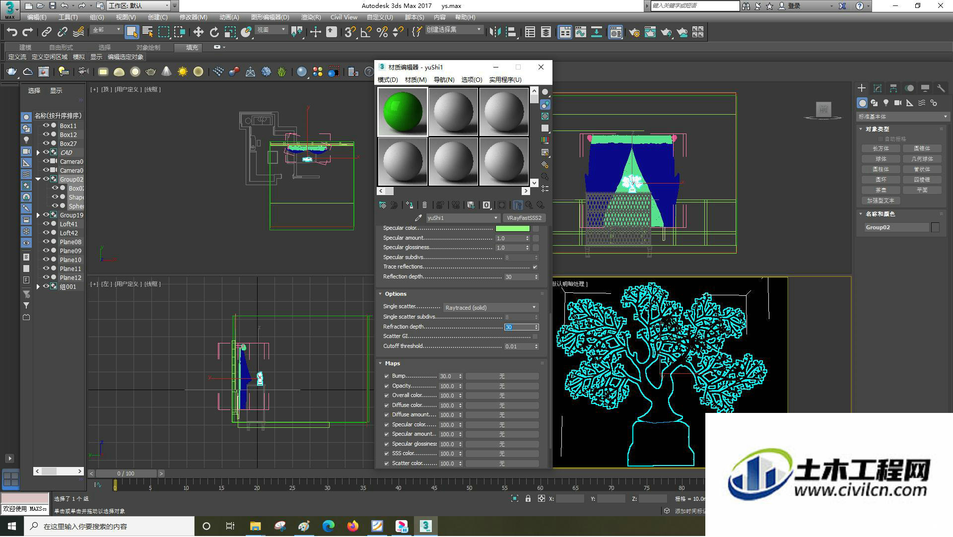Collapse the Maps rollout
The height and width of the screenshot is (537, 953).
392,363
